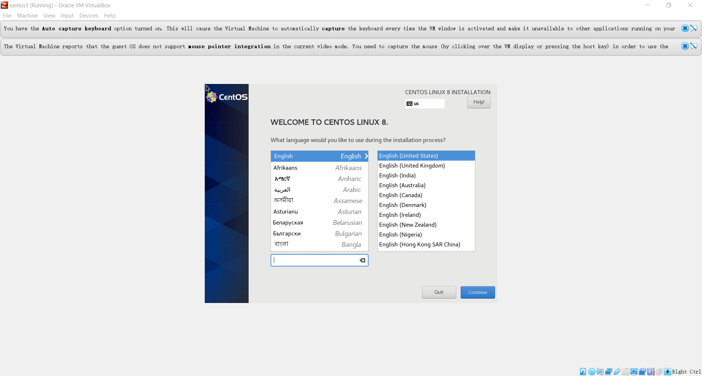Image resolution: width=702 pixels, height=376 pixels.
Task: Click mouse integration status icon
Action: [x=659, y=372]
